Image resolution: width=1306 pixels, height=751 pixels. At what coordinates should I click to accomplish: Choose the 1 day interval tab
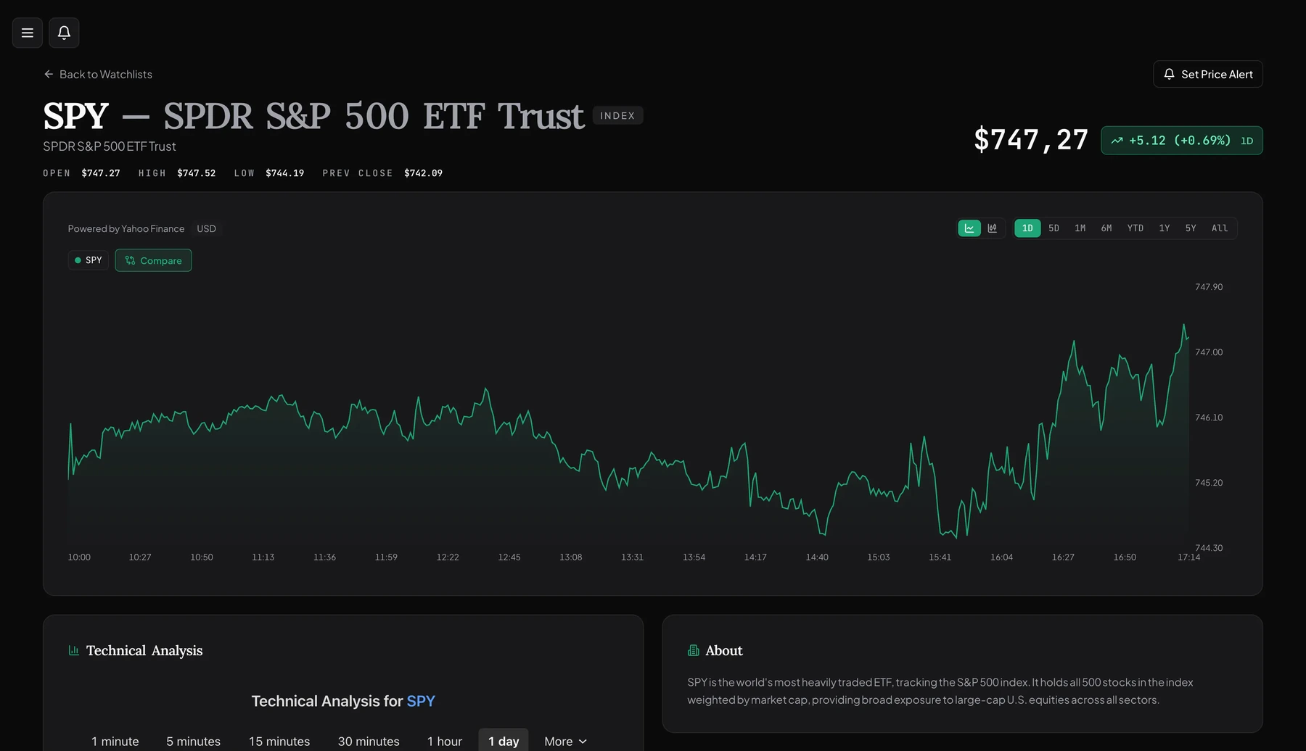pos(504,741)
